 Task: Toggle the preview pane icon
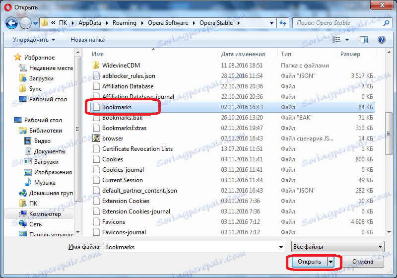coord(364,40)
